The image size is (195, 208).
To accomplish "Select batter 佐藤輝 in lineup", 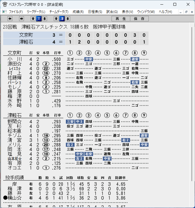I will point(15,78).
